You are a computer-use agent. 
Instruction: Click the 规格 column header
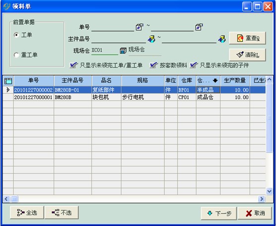143,80
